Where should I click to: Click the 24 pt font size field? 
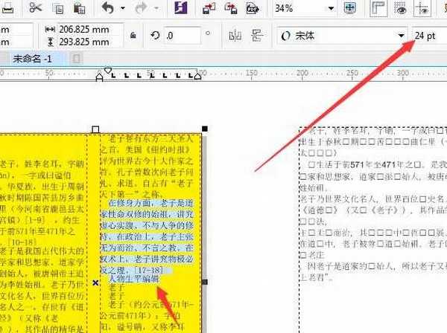[x=428, y=35]
